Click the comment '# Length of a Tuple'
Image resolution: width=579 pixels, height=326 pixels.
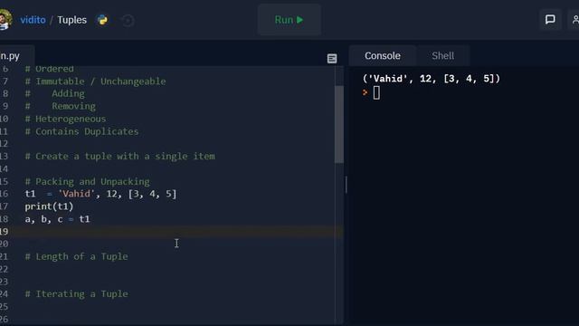point(76,256)
